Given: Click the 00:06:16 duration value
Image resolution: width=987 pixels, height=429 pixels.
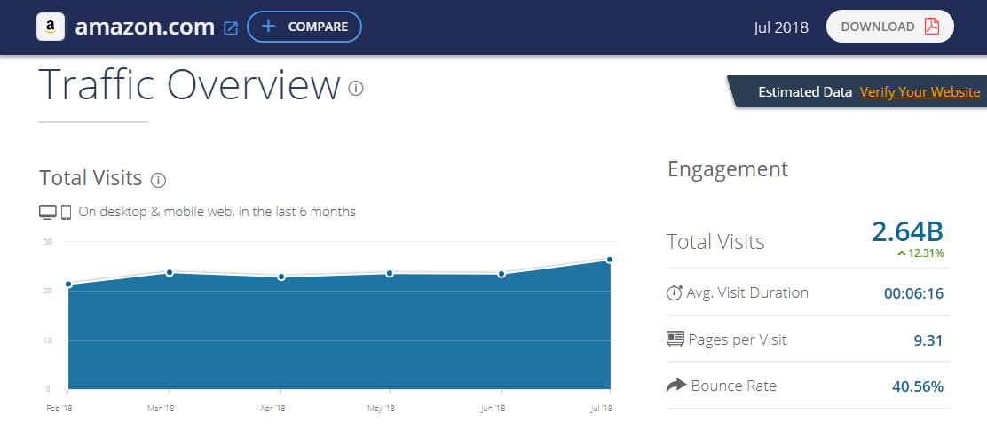Looking at the screenshot, I should pyautogui.click(x=914, y=293).
